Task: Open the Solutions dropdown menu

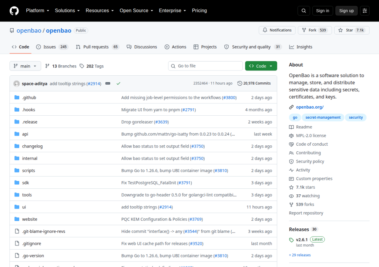Action: click(67, 11)
